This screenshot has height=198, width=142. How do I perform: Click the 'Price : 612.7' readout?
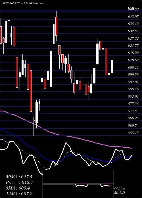(20, 182)
